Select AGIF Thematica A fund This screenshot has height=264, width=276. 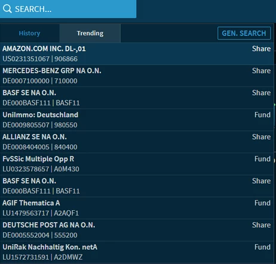coord(137,208)
